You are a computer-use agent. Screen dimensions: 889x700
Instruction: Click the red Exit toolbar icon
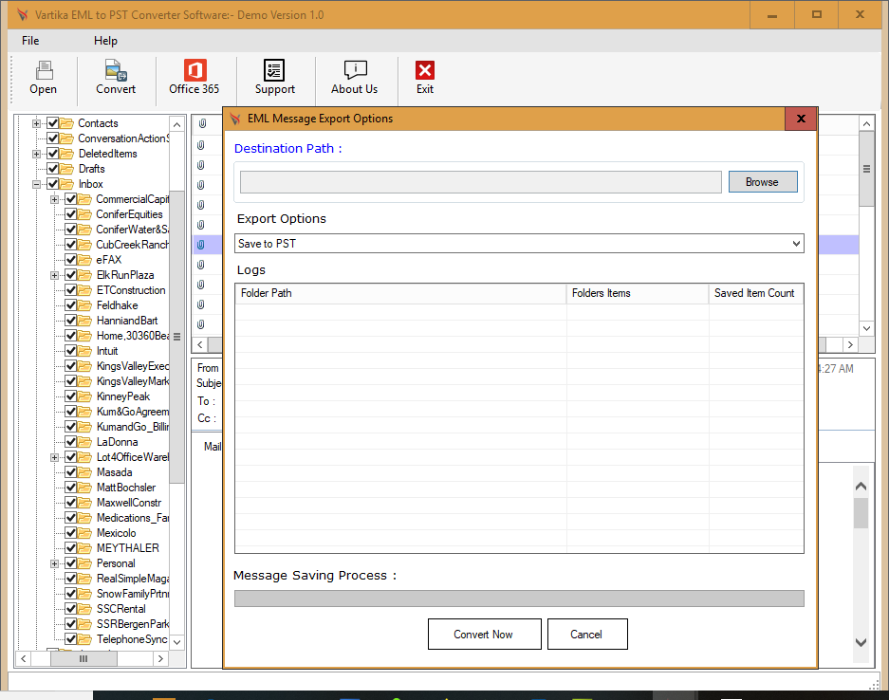point(425,71)
